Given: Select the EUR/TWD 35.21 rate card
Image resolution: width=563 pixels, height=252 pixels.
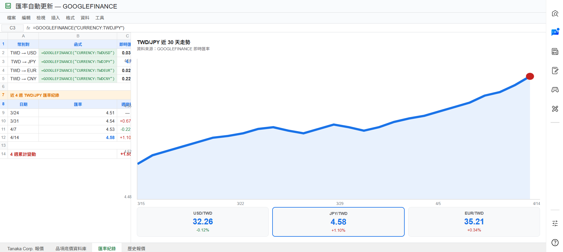Looking at the screenshot, I should (x=474, y=222).
